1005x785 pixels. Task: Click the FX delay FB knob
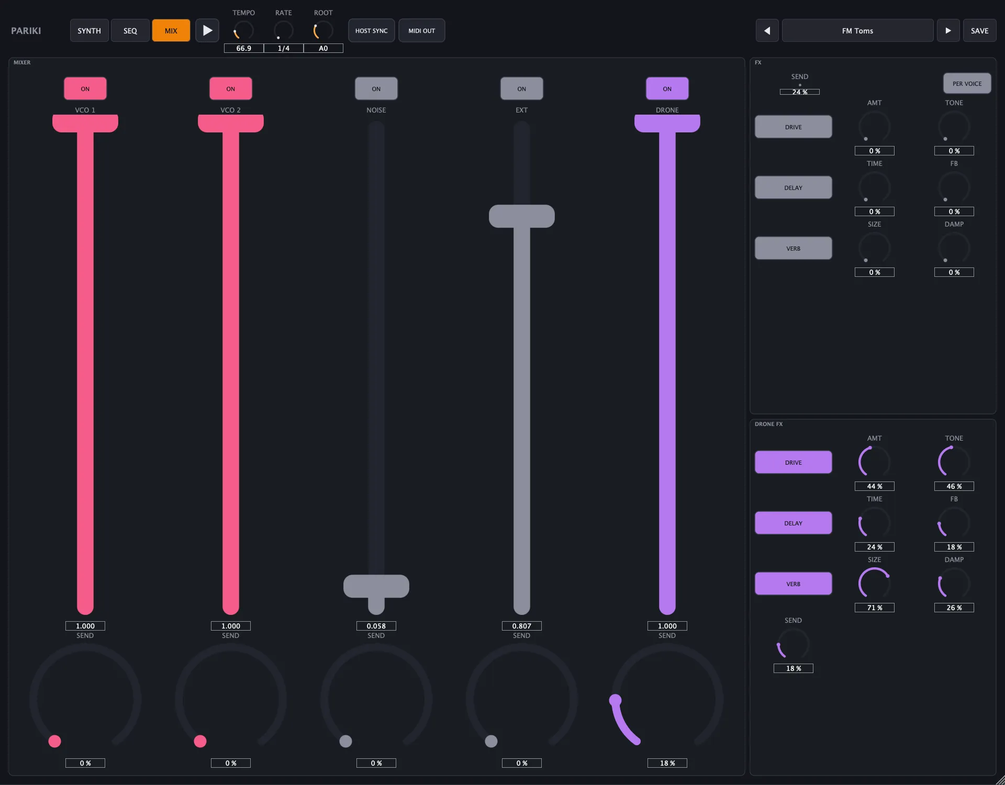pyautogui.click(x=954, y=187)
